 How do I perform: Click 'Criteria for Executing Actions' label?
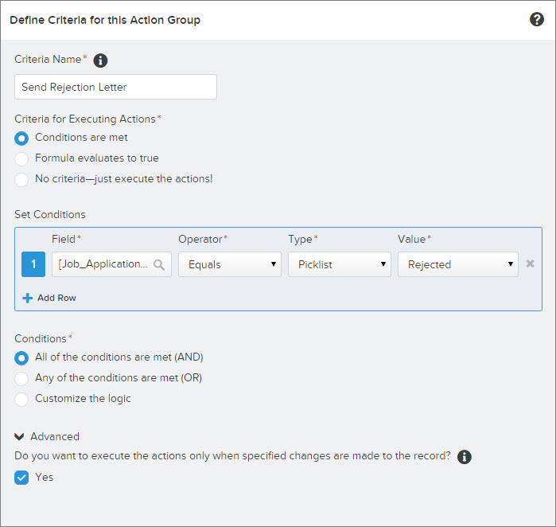pyautogui.click(x=85, y=119)
